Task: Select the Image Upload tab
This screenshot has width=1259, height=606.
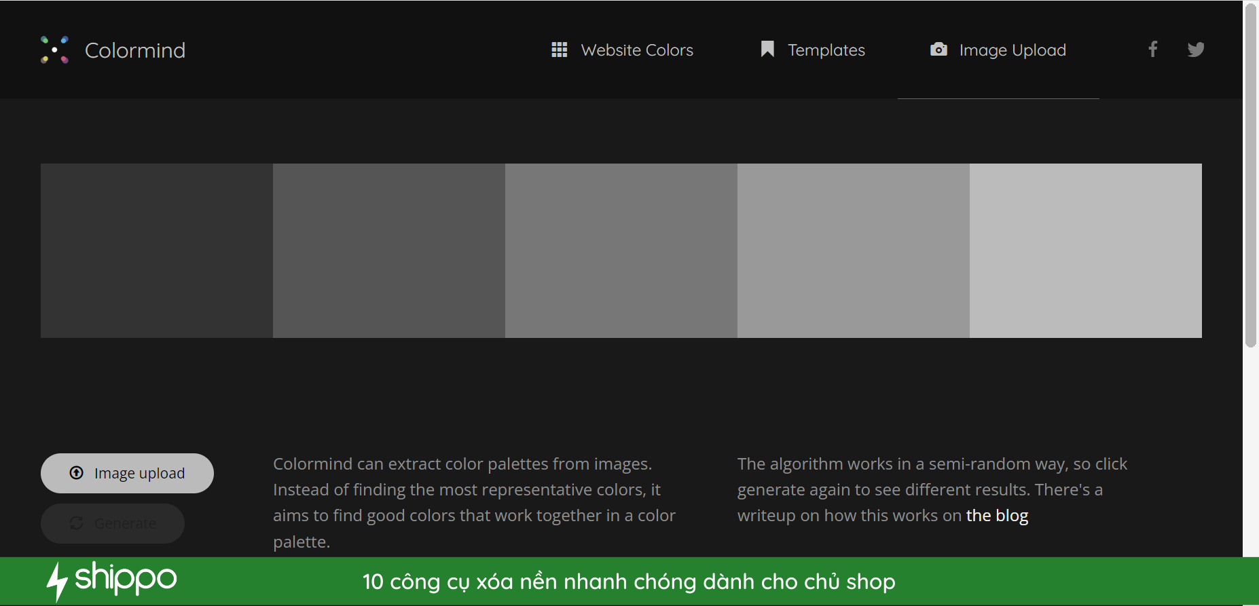Action: click(x=1012, y=50)
